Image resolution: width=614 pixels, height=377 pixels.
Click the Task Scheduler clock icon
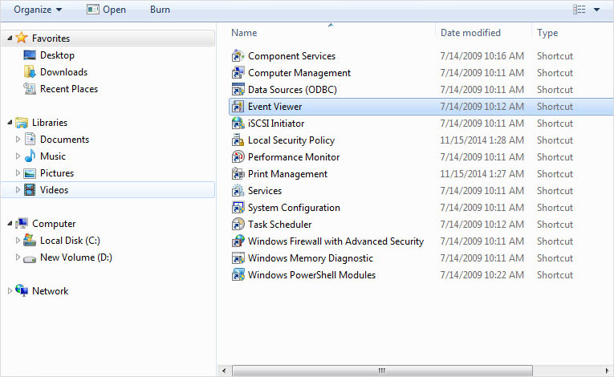(x=238, y=225)
